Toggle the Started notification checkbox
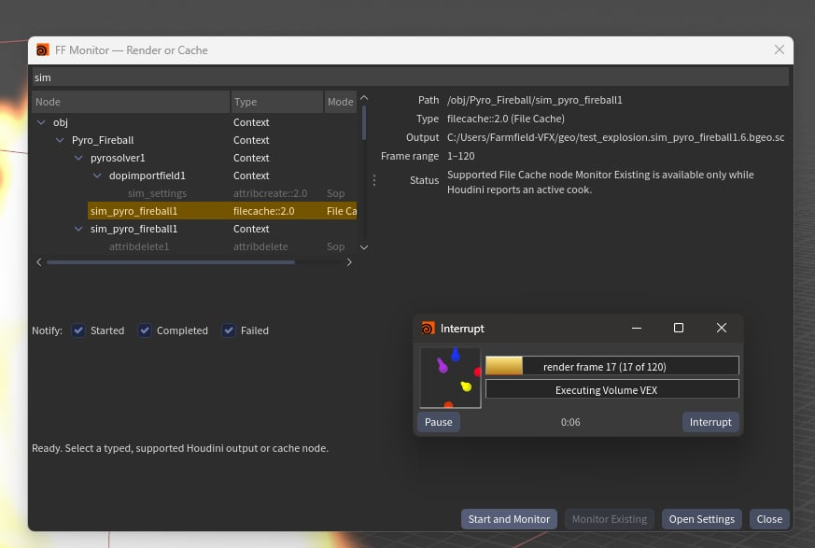815x548 pixels. coord(78,330)
